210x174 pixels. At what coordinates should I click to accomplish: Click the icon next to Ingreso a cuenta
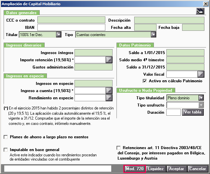[x=109, y=90]
